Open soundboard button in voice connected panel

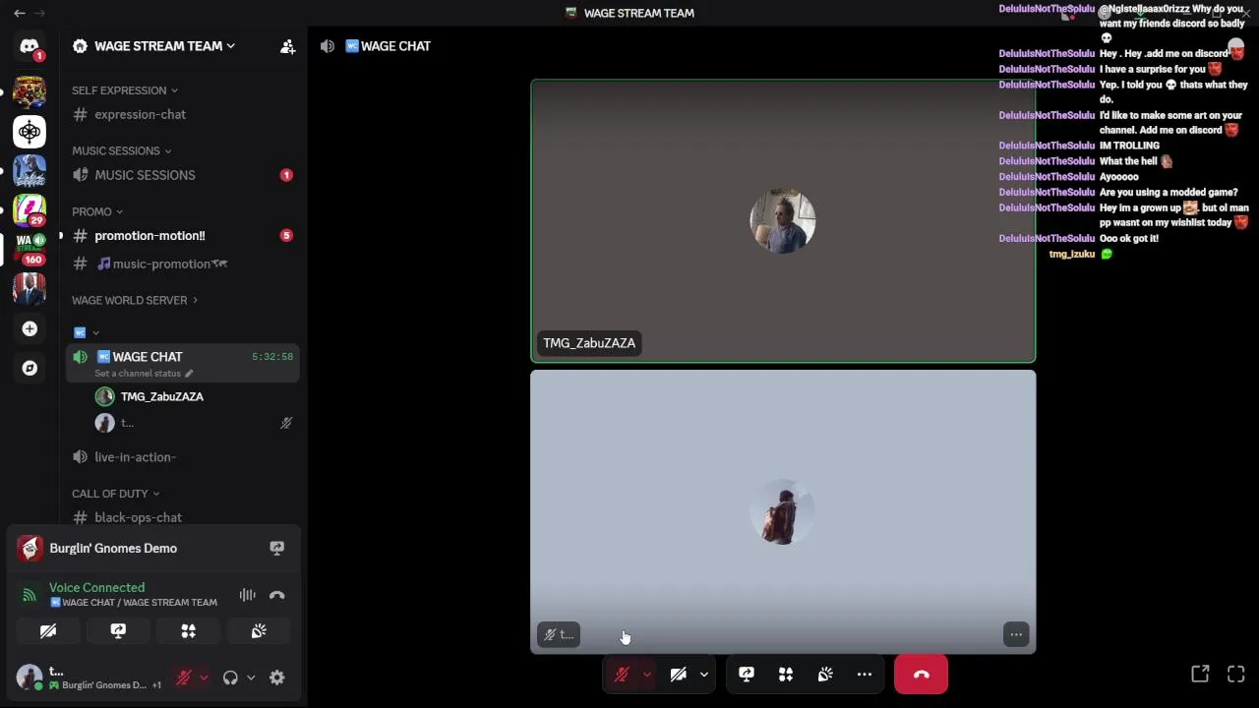coord(259,631)
